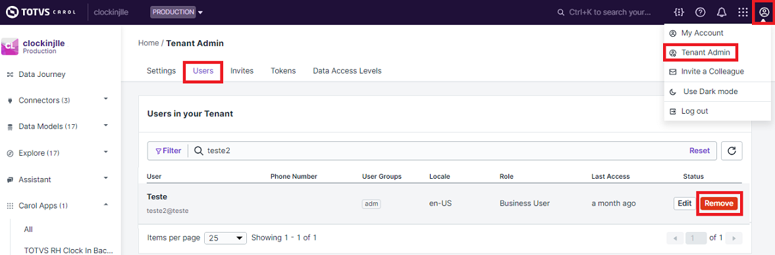
Task: Click the Data Models database icon
Action: [x=10, y=127]
